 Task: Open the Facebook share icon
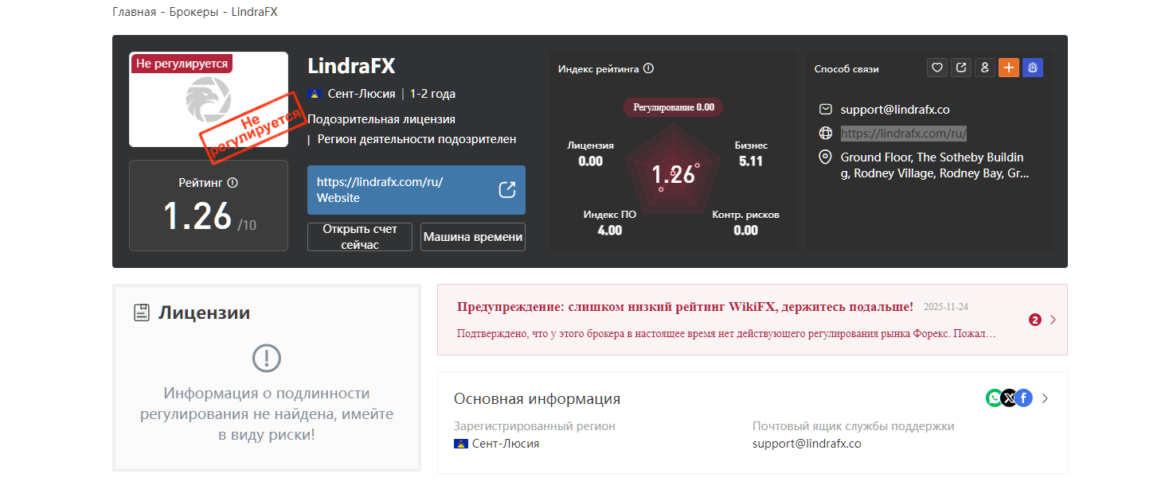coord(1024,398)
